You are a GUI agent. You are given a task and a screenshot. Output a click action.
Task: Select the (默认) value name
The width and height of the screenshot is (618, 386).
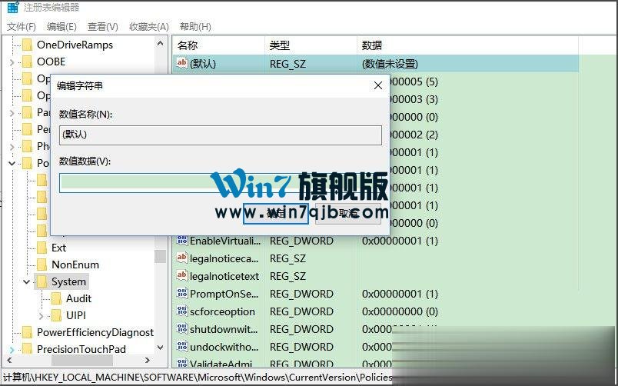(x=203, y=64)
